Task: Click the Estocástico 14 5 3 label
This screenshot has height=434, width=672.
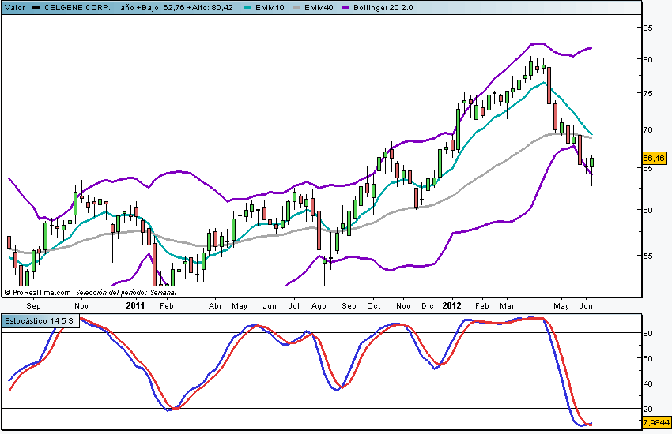Action: [x=40, y=321]
